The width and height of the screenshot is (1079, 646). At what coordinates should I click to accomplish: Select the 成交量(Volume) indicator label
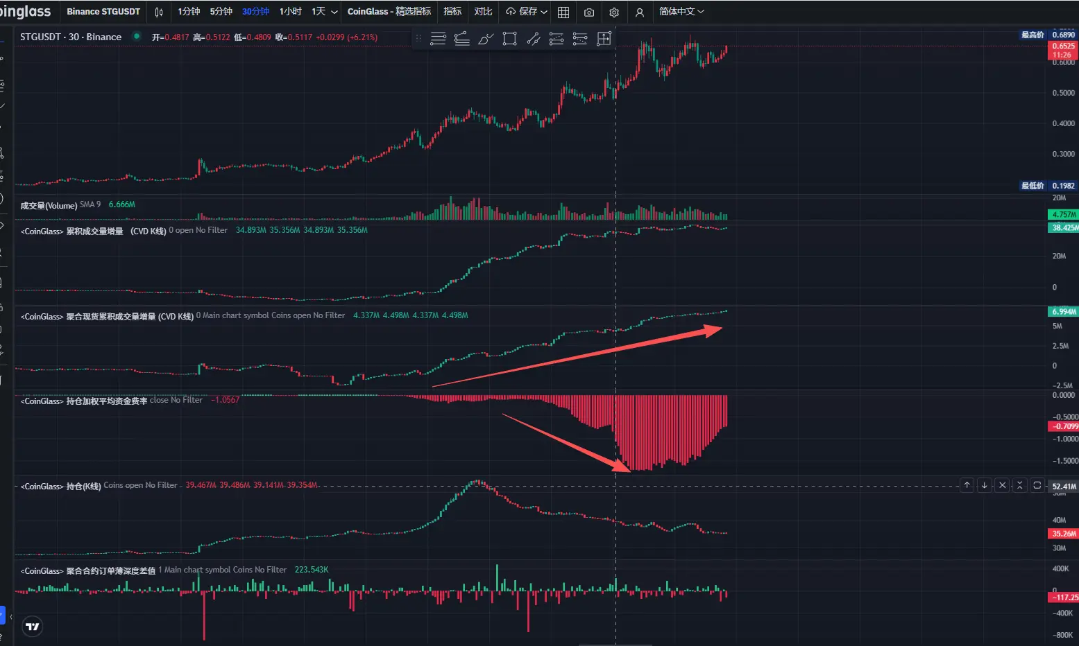(x=49, y=205)
